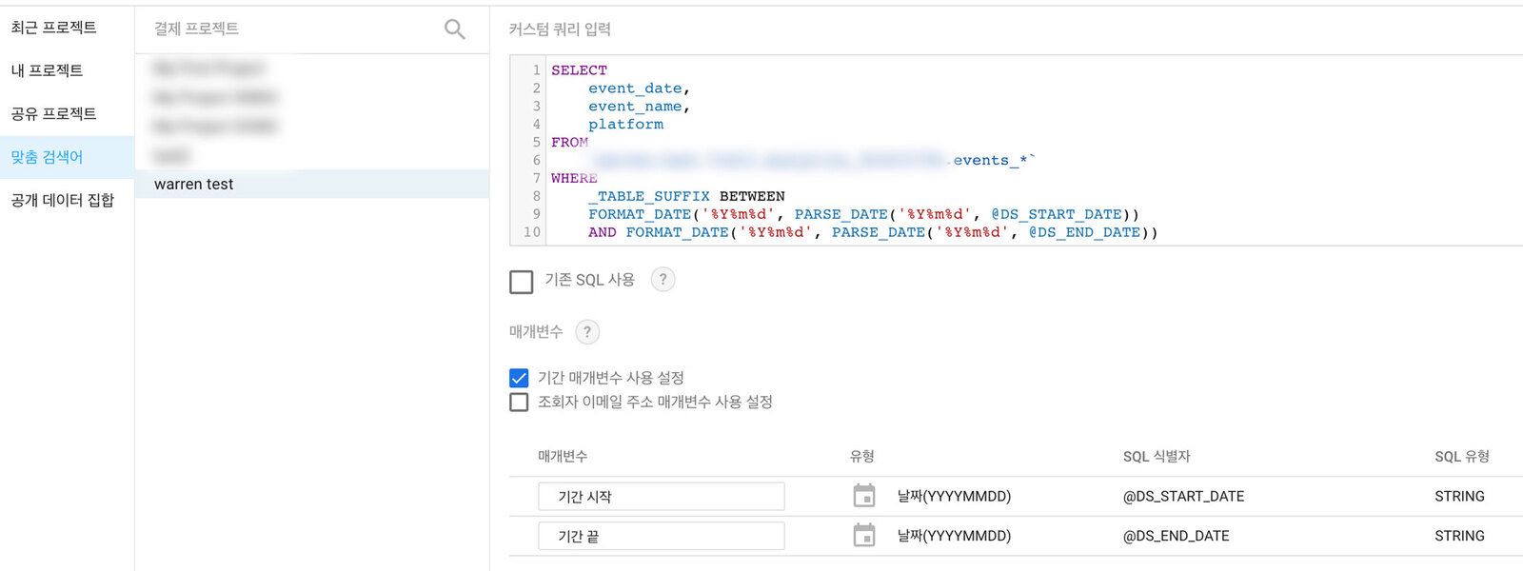Click the @DS_START_DATE SQL identifier cell
Image resolution: width=1523 pixels, height=571 pixels.
(x=1183, y=496)
